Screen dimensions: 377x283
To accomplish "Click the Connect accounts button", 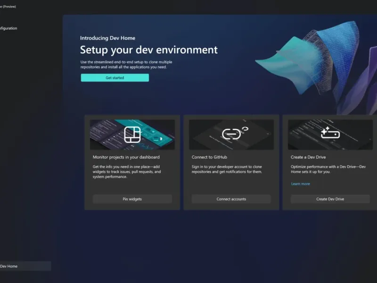I will point(231,199).
